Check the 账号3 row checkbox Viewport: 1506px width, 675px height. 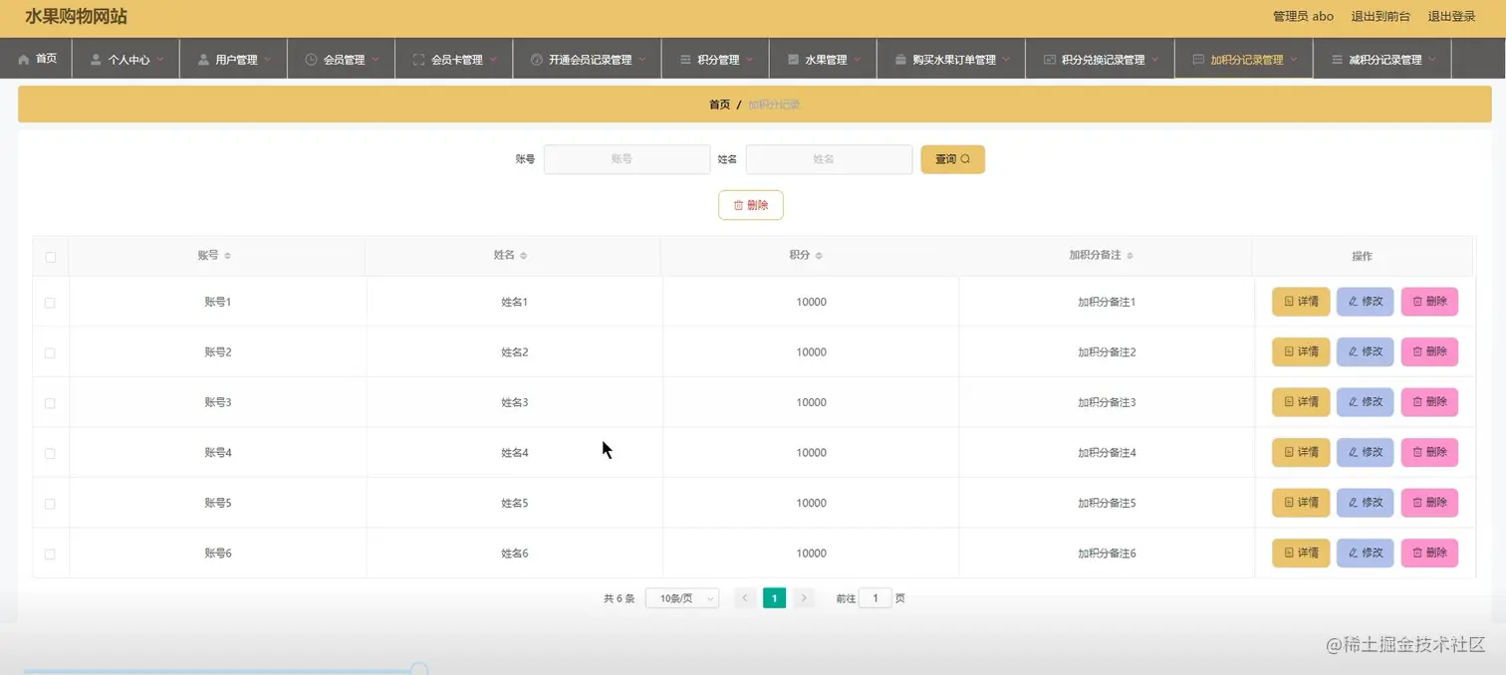[x=50, y=403]
